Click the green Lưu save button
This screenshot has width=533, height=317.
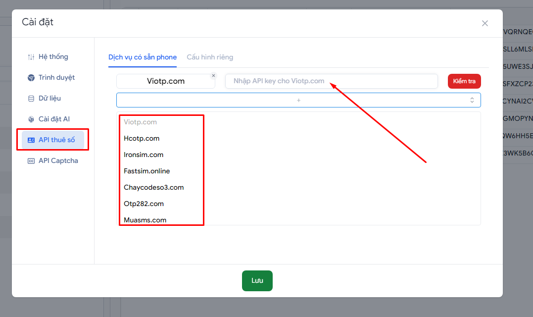coord(257,281)
